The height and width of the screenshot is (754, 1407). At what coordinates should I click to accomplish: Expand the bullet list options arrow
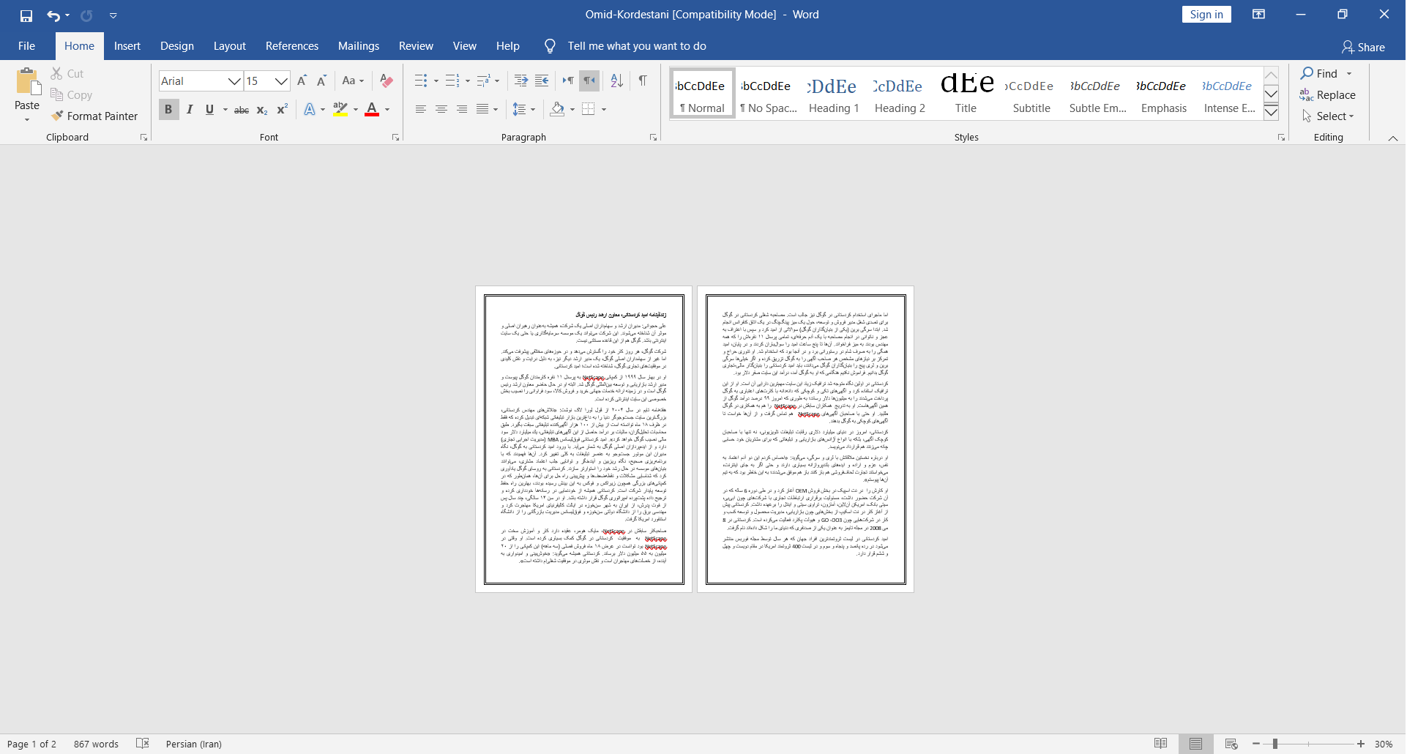coord(436,81)
